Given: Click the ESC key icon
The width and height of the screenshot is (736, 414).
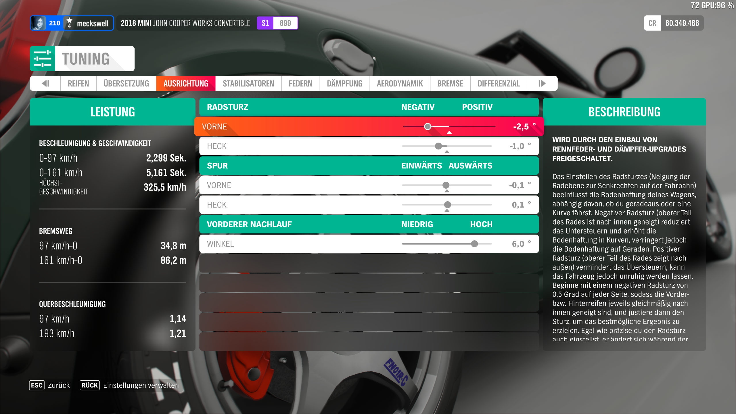Looking at the screenshot, I should (x=37, y=385).
